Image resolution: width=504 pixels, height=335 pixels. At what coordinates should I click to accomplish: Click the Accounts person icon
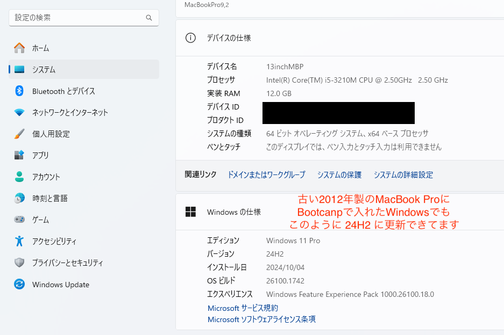pos(19,177)
